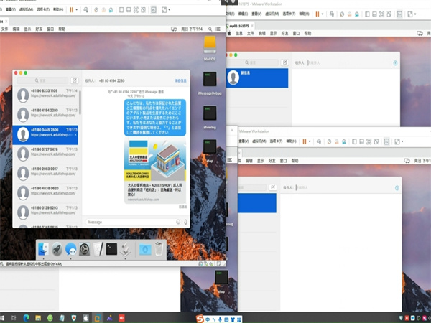Click the compose new message icon in Messages
The width and height of the screenshot is (431, 323).
[x=75, y=81]
